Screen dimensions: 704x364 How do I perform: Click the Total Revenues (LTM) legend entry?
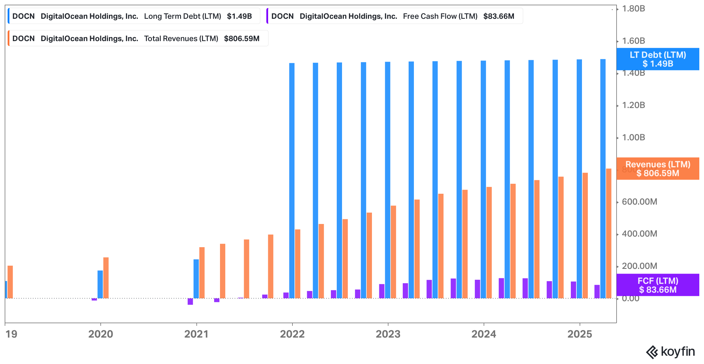pos(138,38)
